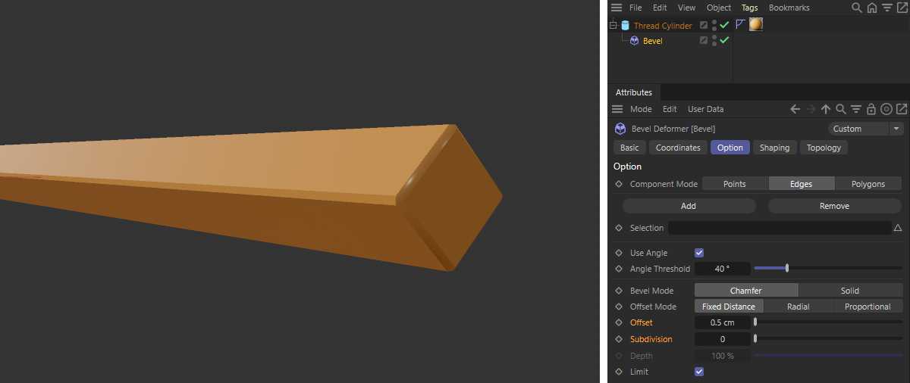This screenshot has width=910, height=383.
Task: Uncheck the Use Angle checkbox
Action: 699,253
